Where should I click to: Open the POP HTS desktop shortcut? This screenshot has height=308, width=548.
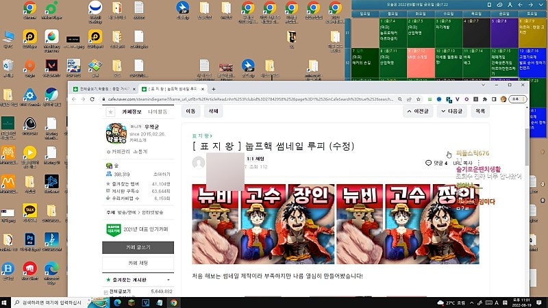pyautogui.click(x=73, y=67)
